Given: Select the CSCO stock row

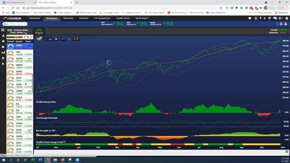Looking at the screenshot, I should [x=20, y=99].
